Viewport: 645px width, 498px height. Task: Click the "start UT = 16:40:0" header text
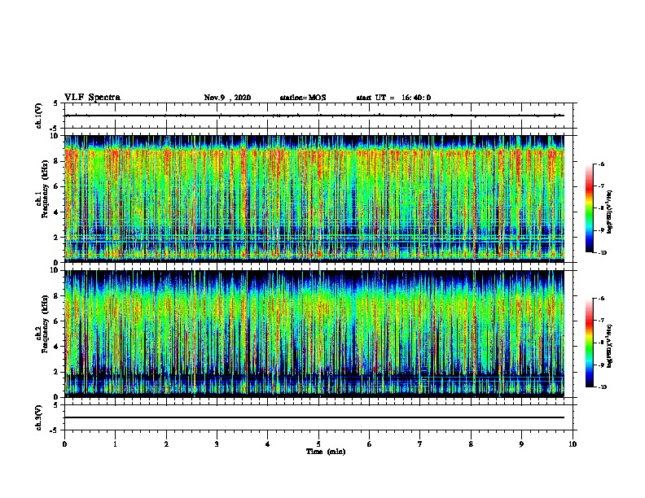click(x=393, y=98)
